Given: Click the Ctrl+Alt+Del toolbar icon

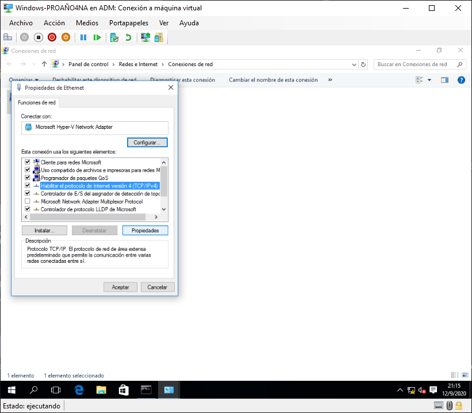Looking at the screenshot, I should 8,37.
